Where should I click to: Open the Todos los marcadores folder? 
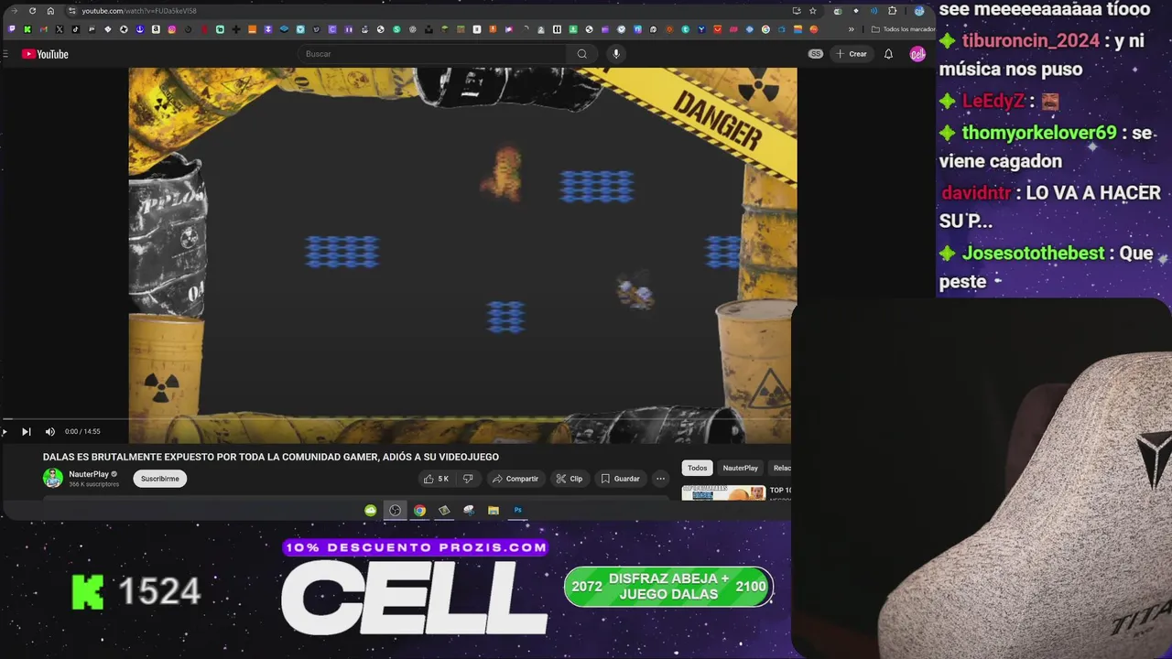pyautogui.click(x=902, y=29)
